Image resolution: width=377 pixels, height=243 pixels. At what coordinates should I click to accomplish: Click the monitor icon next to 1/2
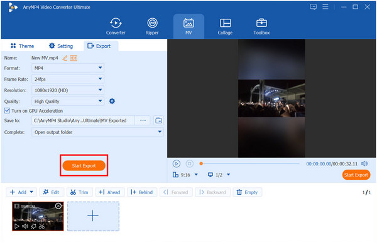pos(210,175)
